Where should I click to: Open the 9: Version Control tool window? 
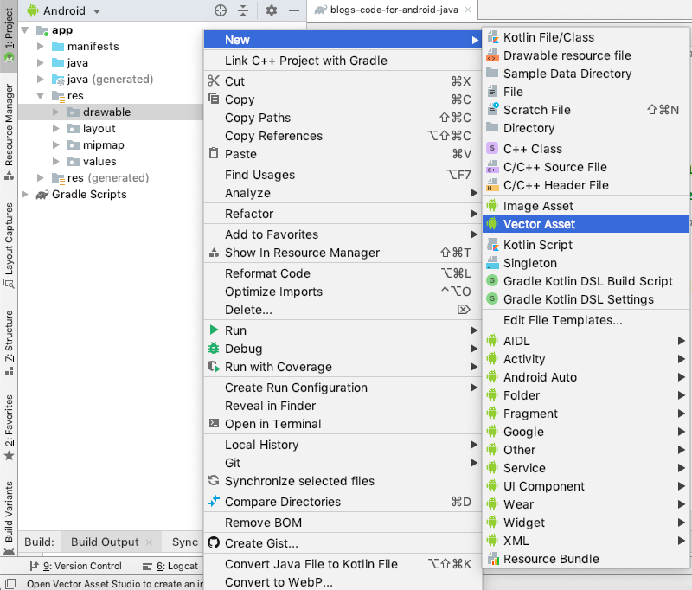point(75,566)
